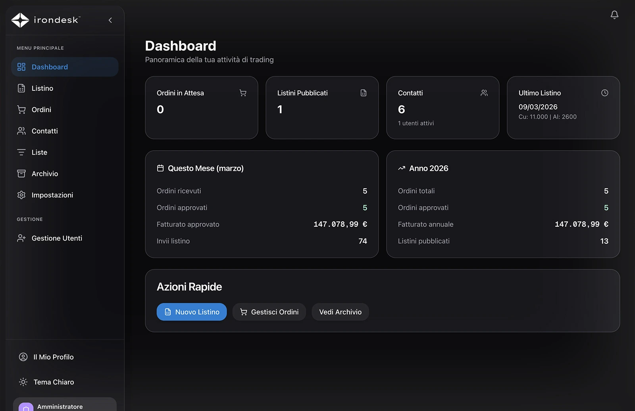Click the Contatti people icon in sidebar
This screenshot has height=411, width=635.
pyautogui.click(x=21, y=131)
